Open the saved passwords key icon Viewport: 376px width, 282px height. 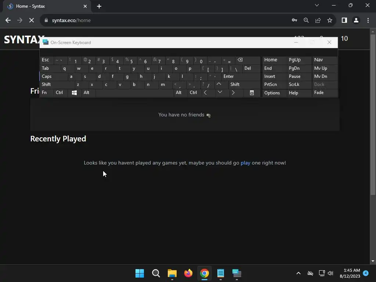294,21
